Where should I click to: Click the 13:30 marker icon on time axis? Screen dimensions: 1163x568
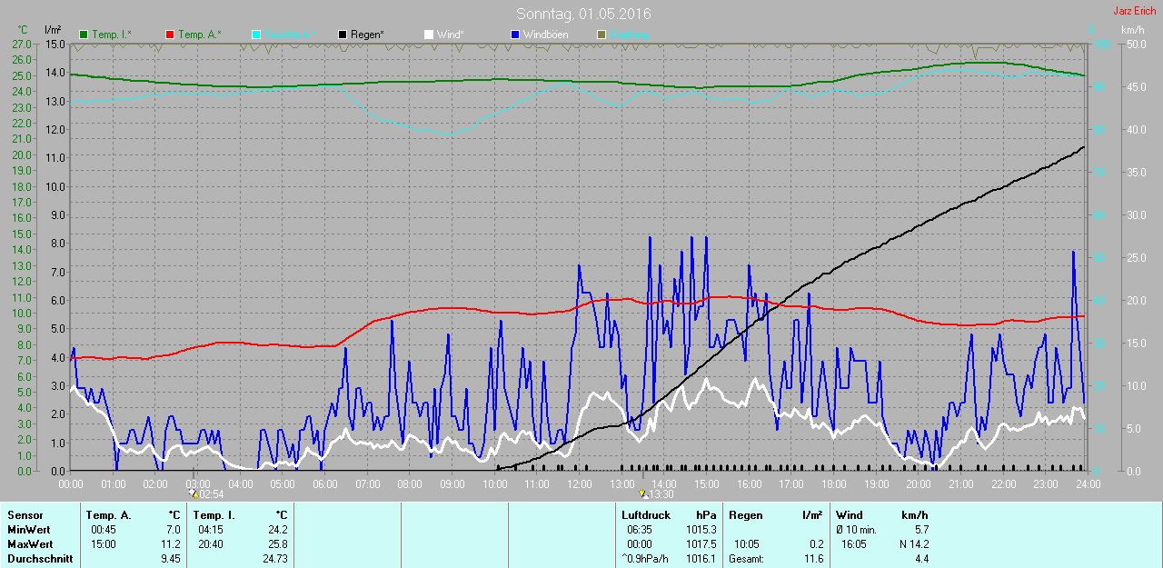pos(643,493)
